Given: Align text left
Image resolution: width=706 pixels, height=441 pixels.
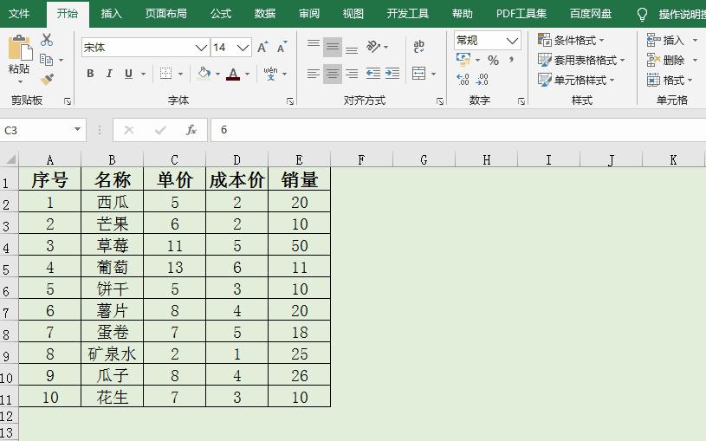Looking at the screenshot, I should pos(314,74).
